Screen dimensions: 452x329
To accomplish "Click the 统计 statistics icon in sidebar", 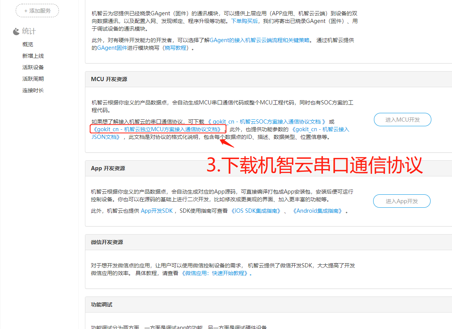I will 15,31.
